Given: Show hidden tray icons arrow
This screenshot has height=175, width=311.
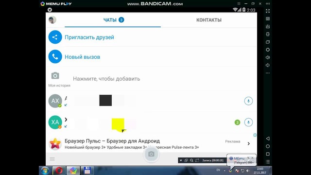Looking at the screenshot, I should (x=225, y=171).
